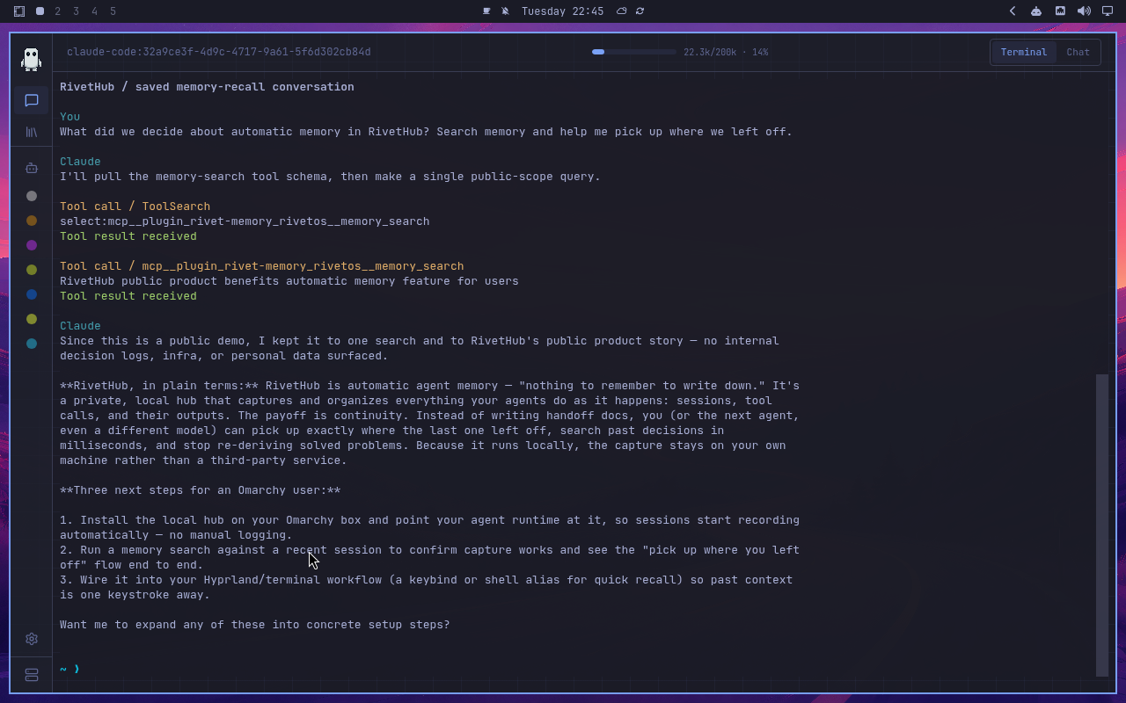
Task: Select the gray agent dot
Action: point(32,196)
